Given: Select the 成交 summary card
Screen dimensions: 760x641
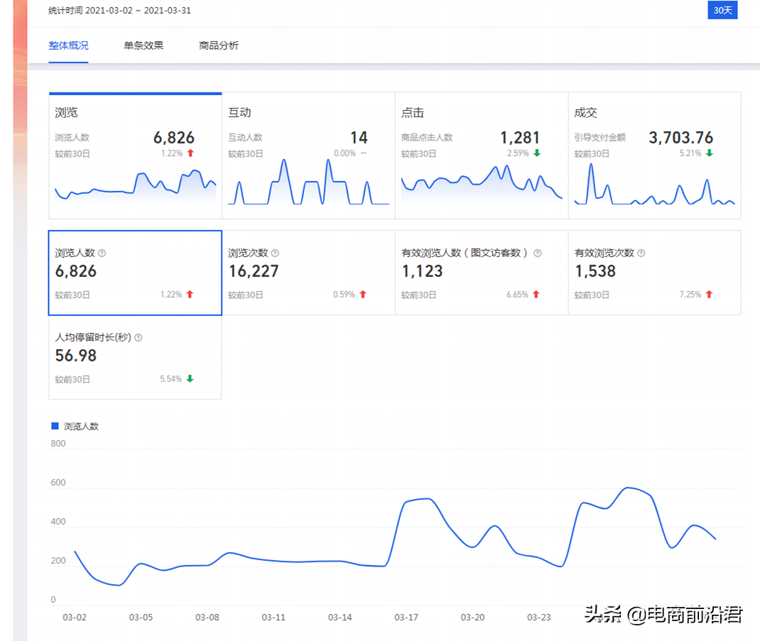Looking at the screenshot, I should coord(653,153).
